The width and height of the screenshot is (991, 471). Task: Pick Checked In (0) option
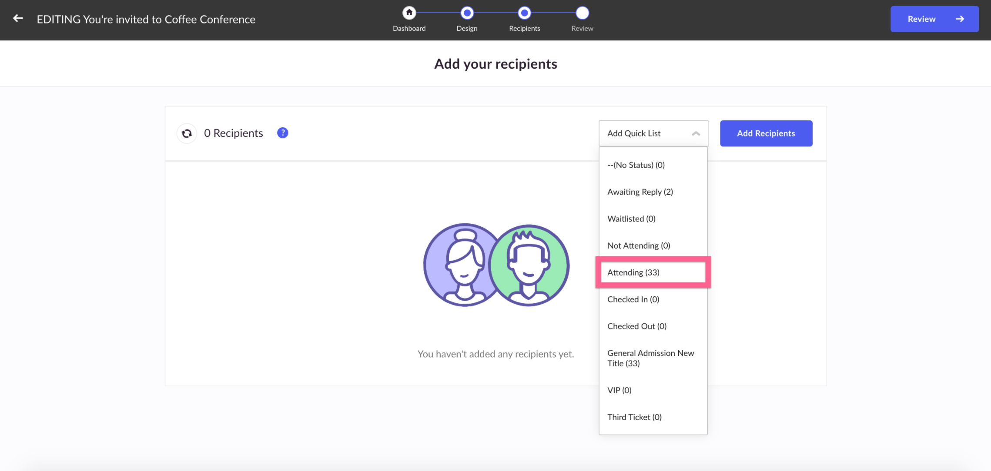(653, 299)
